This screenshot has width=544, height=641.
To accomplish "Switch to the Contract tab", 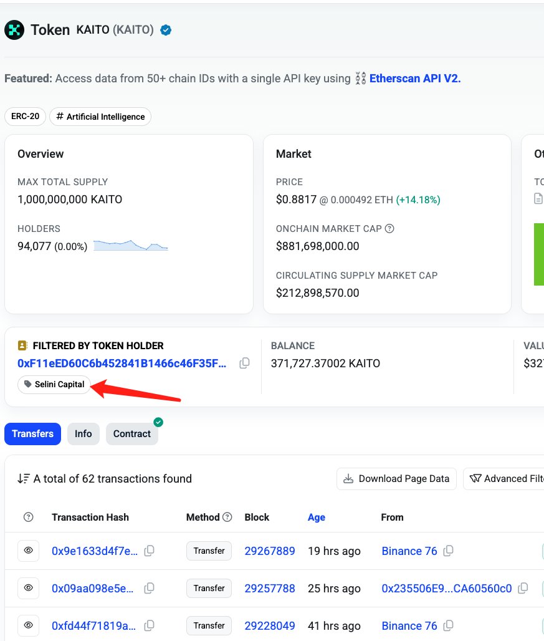I will pos(132,434).
